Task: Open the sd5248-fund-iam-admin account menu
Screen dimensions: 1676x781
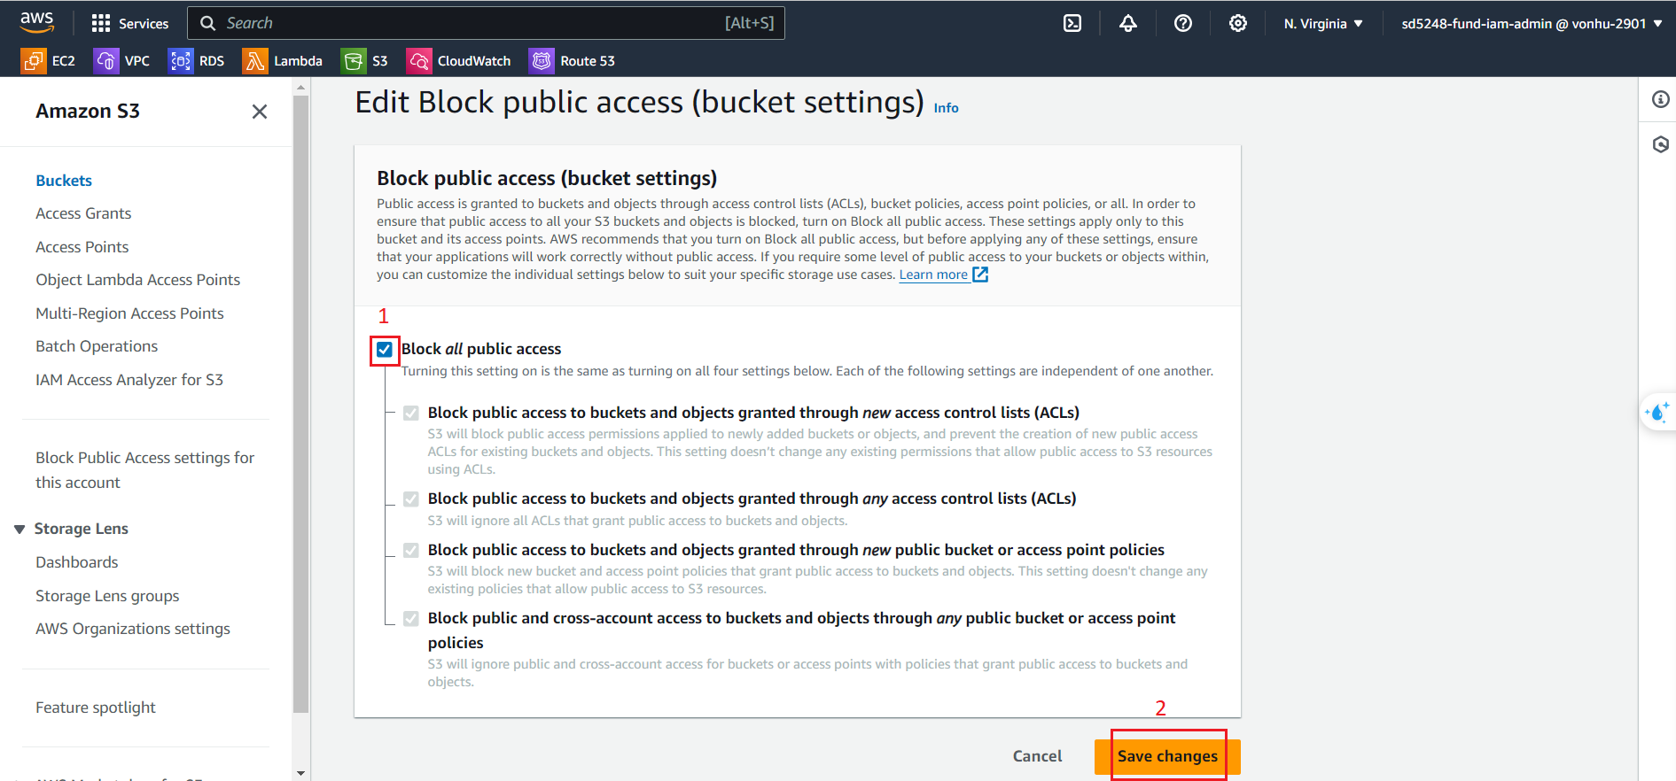Action: (x=1531, y=23)
